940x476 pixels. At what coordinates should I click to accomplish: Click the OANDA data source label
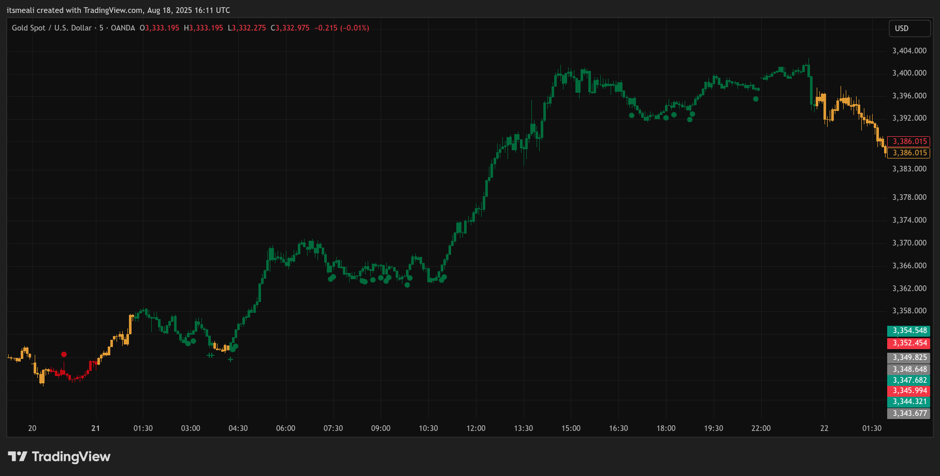click(x=123, y=28)
